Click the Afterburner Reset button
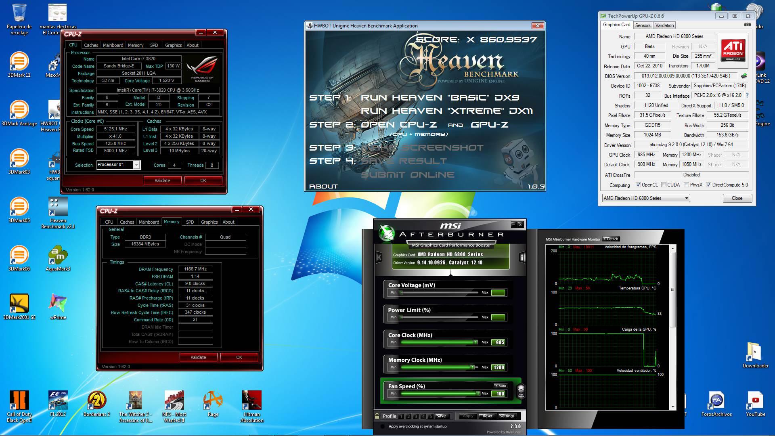This screenshot has height=436, width=775. pos(487,416)
